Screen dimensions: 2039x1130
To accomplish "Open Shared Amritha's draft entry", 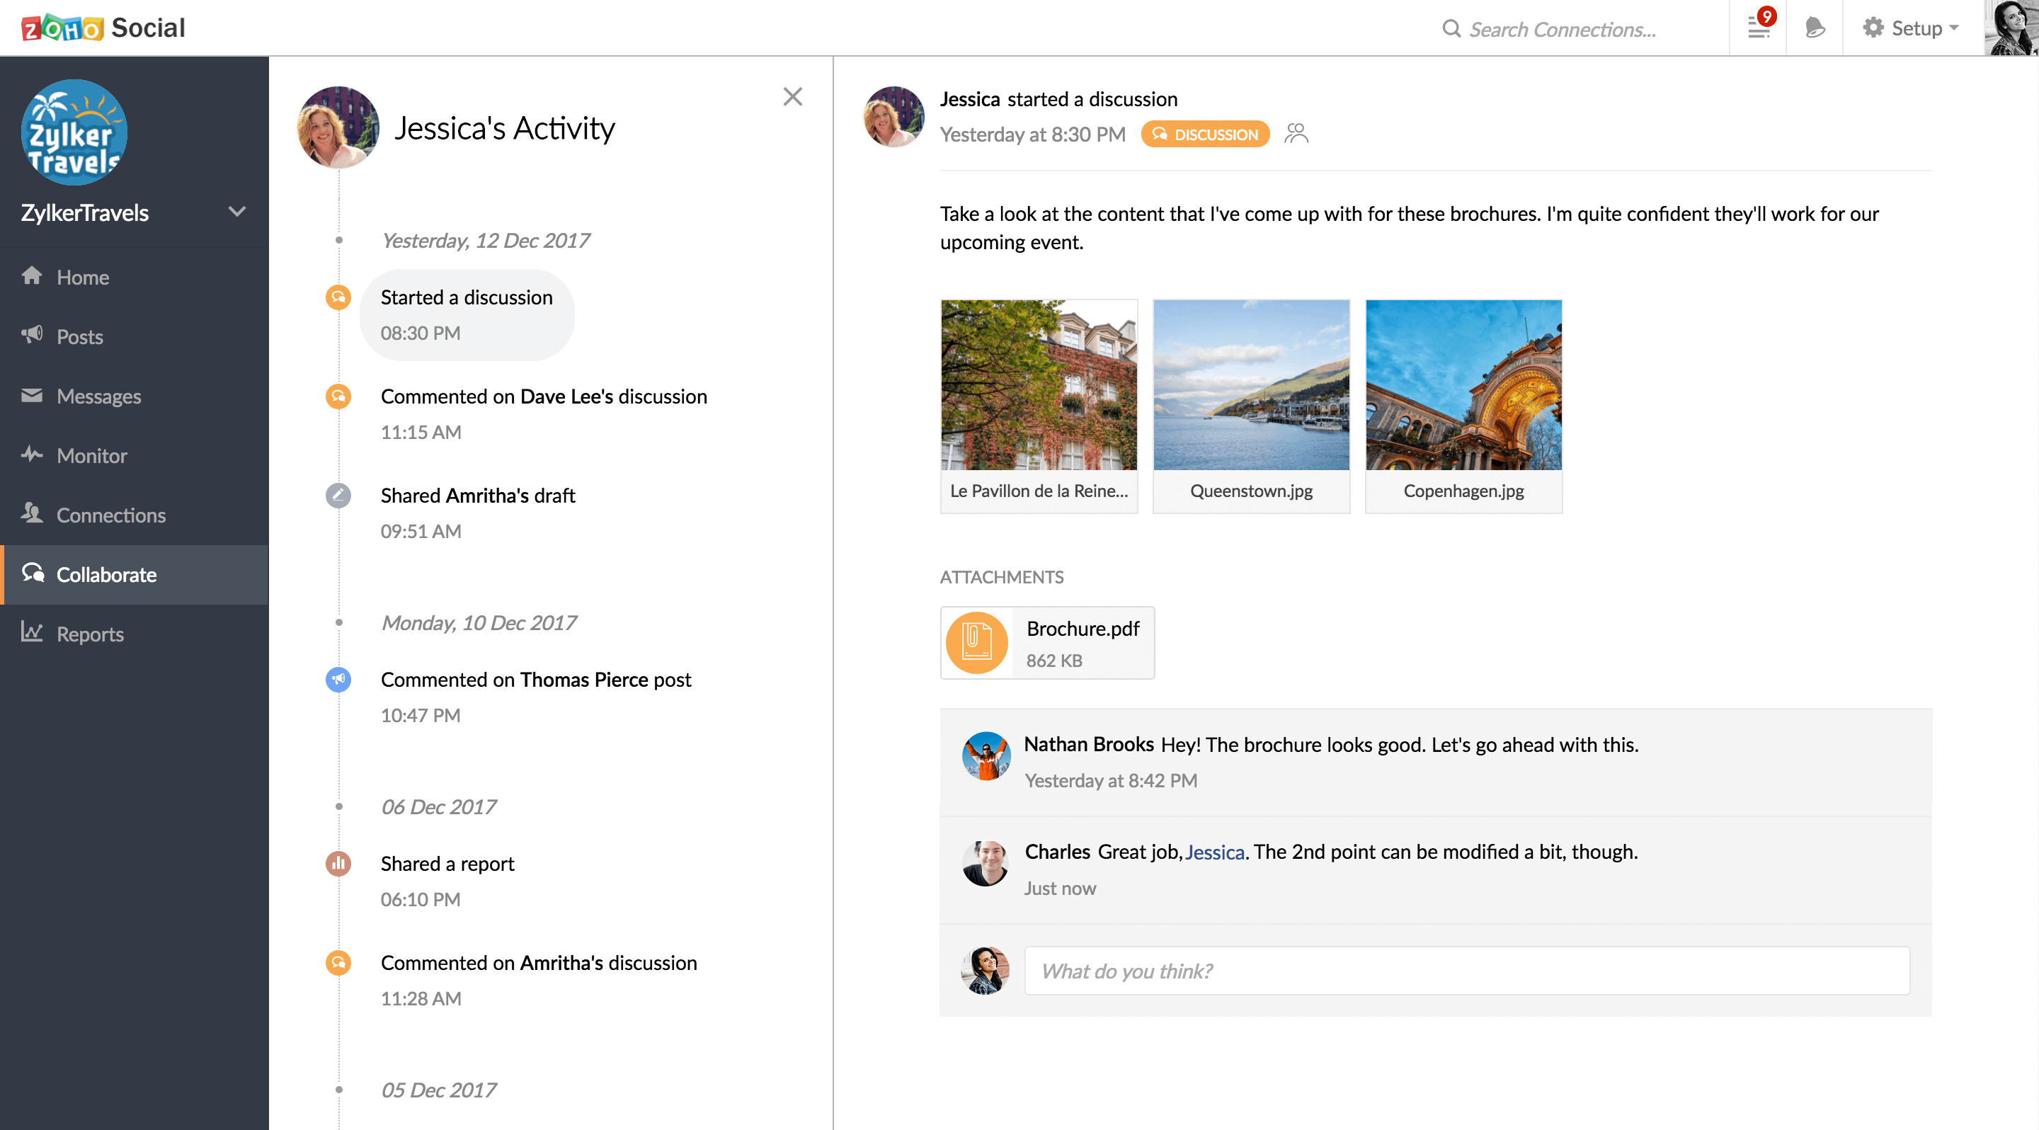I will pos(478,513).
